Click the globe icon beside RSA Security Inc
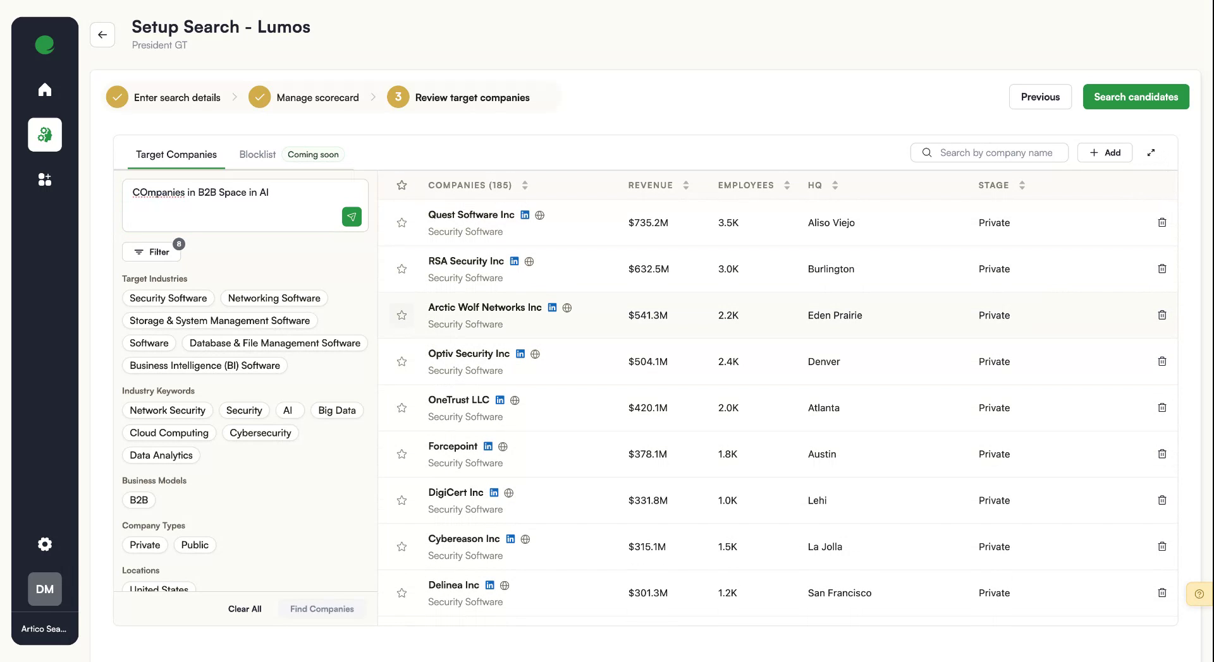Viewport: 1214px width, 662px height. (530, 261)
